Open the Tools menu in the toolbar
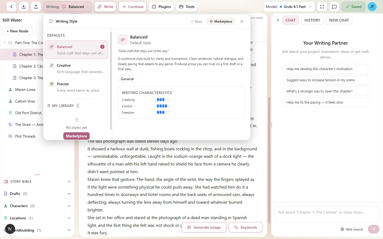The image size is (383, 239). pos(186,7)
